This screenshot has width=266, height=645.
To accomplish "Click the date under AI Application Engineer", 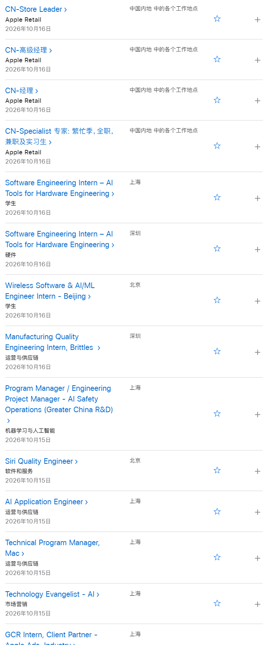I will (x=28, y=521).
